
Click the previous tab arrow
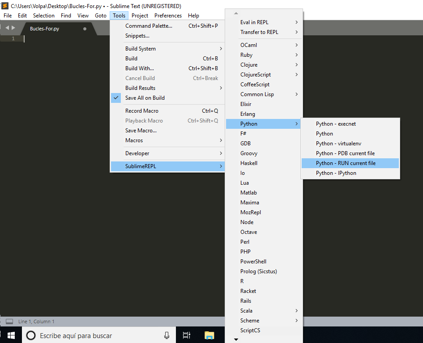(7, 28)
